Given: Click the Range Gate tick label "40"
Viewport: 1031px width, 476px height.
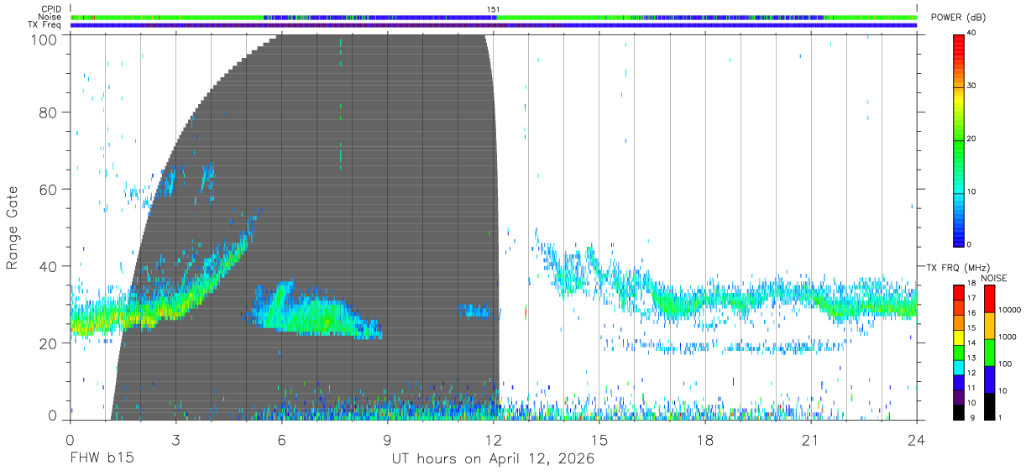Looking at the screenshot, I should 48,266.
